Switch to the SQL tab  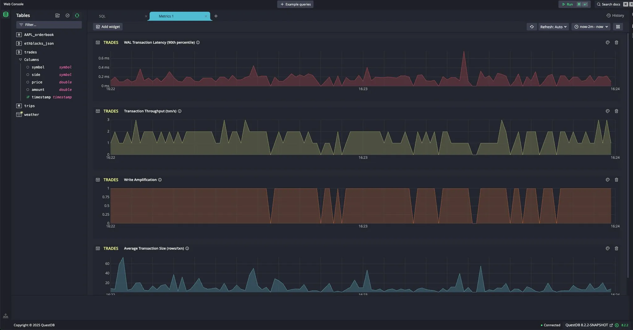[x=102, y=16]
